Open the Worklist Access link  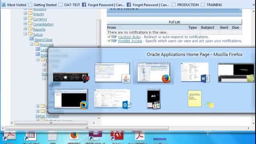130,41
